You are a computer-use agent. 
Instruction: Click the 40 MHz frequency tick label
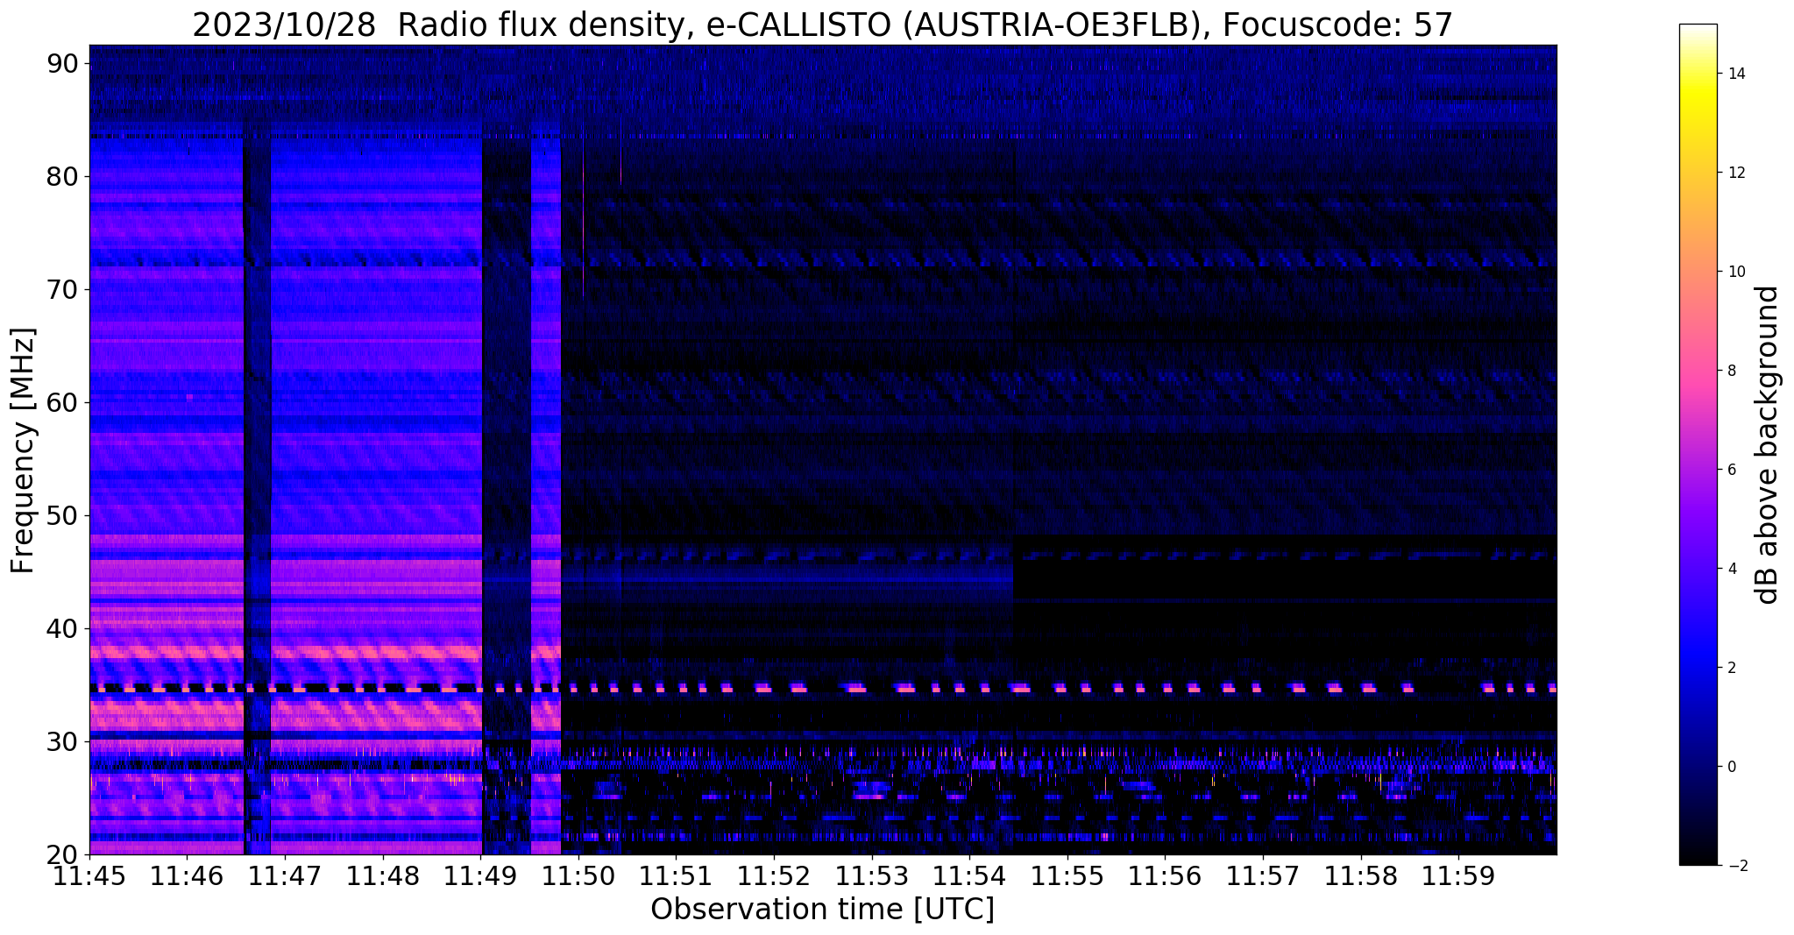point(62,628)
